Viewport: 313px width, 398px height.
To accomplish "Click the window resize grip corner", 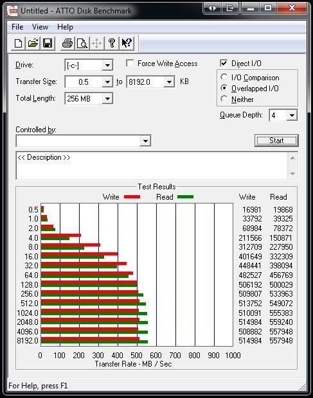I will [x=303, y=386].
